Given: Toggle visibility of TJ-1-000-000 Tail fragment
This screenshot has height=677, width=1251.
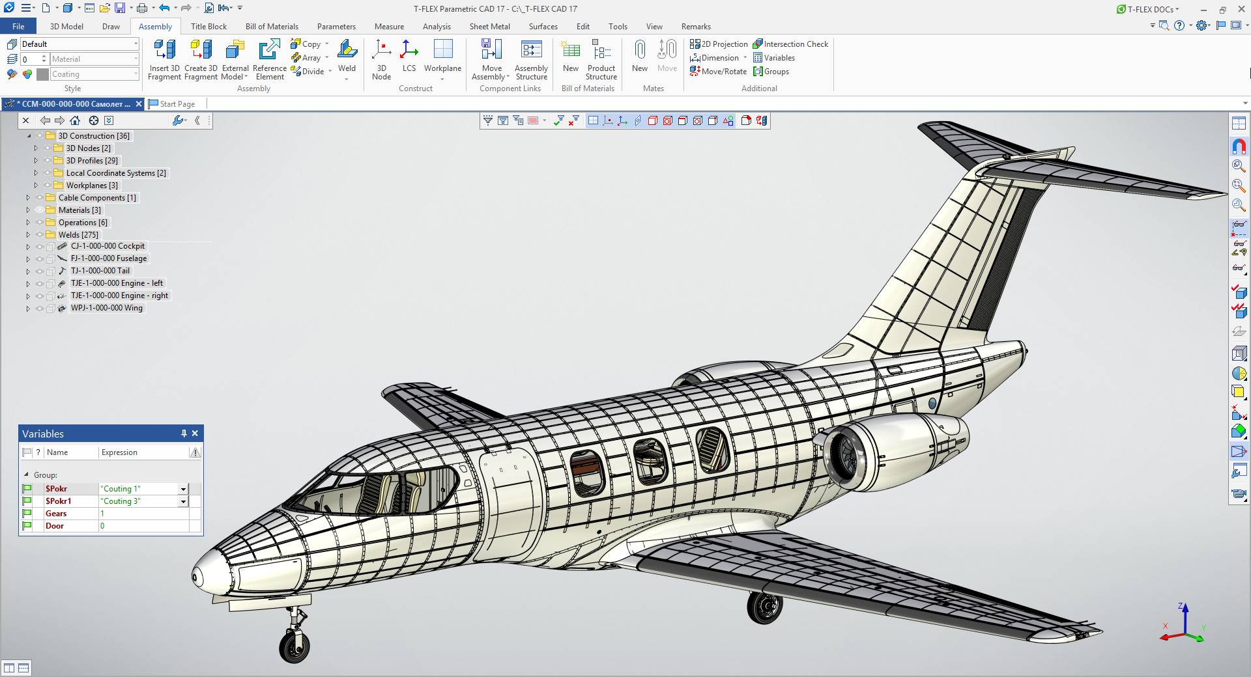Looking at the screenshot, I should tap(40, 271).
